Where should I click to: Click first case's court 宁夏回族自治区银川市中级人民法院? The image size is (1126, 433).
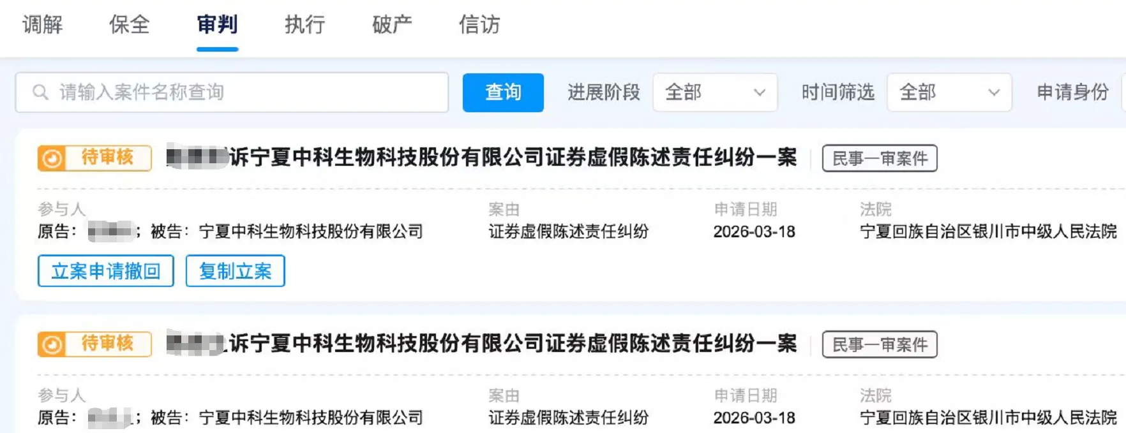[989, 231]
